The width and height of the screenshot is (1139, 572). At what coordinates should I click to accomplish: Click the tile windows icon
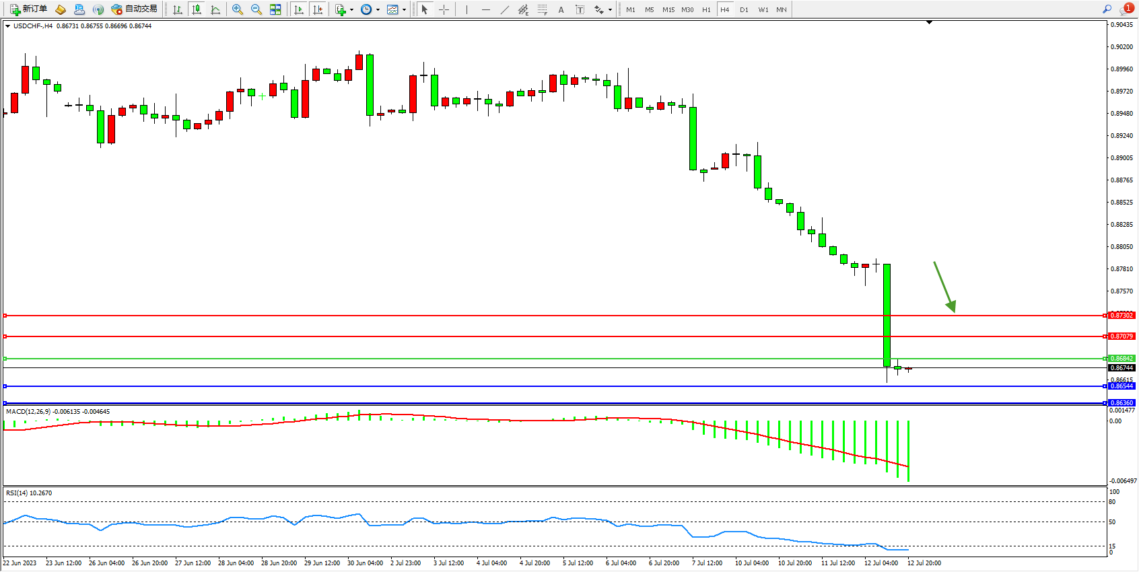click(x=275, y=9)
